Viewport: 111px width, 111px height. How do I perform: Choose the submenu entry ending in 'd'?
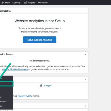click(1, 97)
